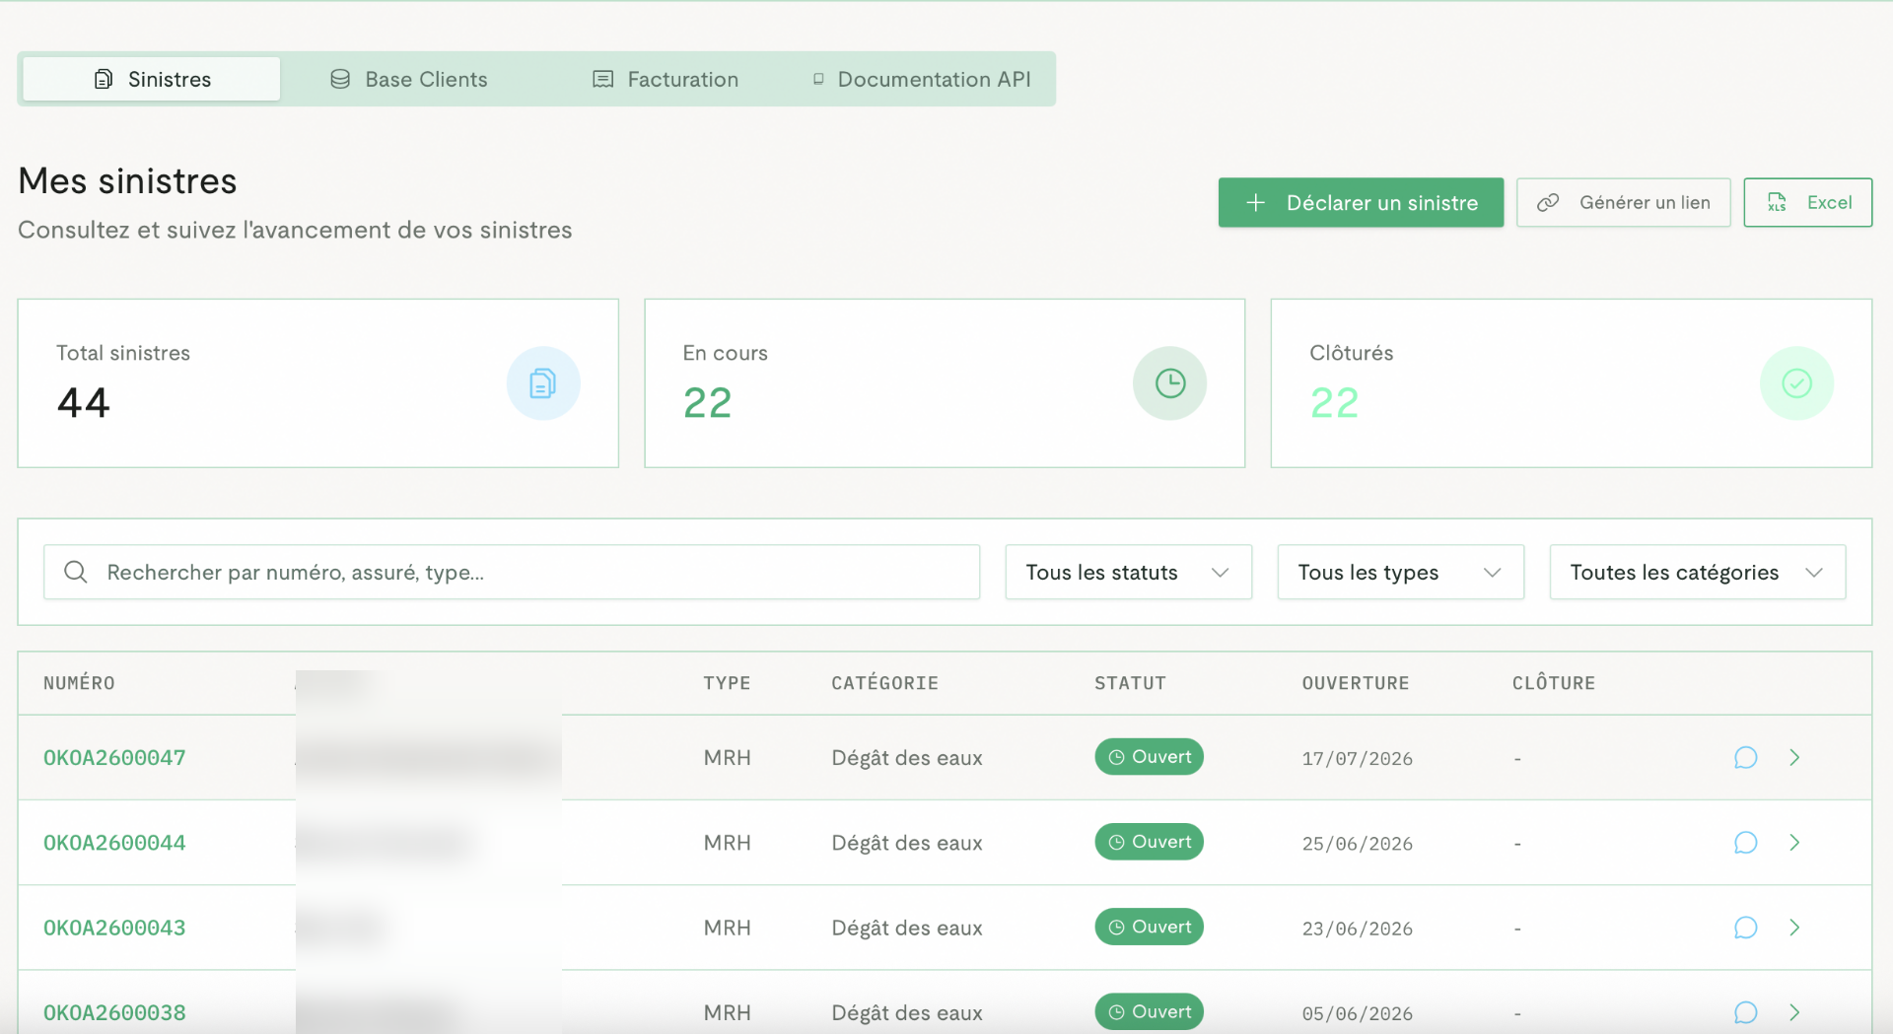
Task: Expand row chevron for OKOA2600047
Action: tap(1794, 757)
